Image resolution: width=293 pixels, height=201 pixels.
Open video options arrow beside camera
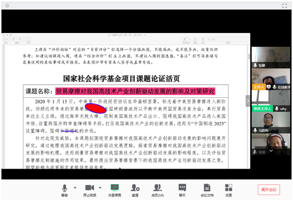(x=100, y=187)
